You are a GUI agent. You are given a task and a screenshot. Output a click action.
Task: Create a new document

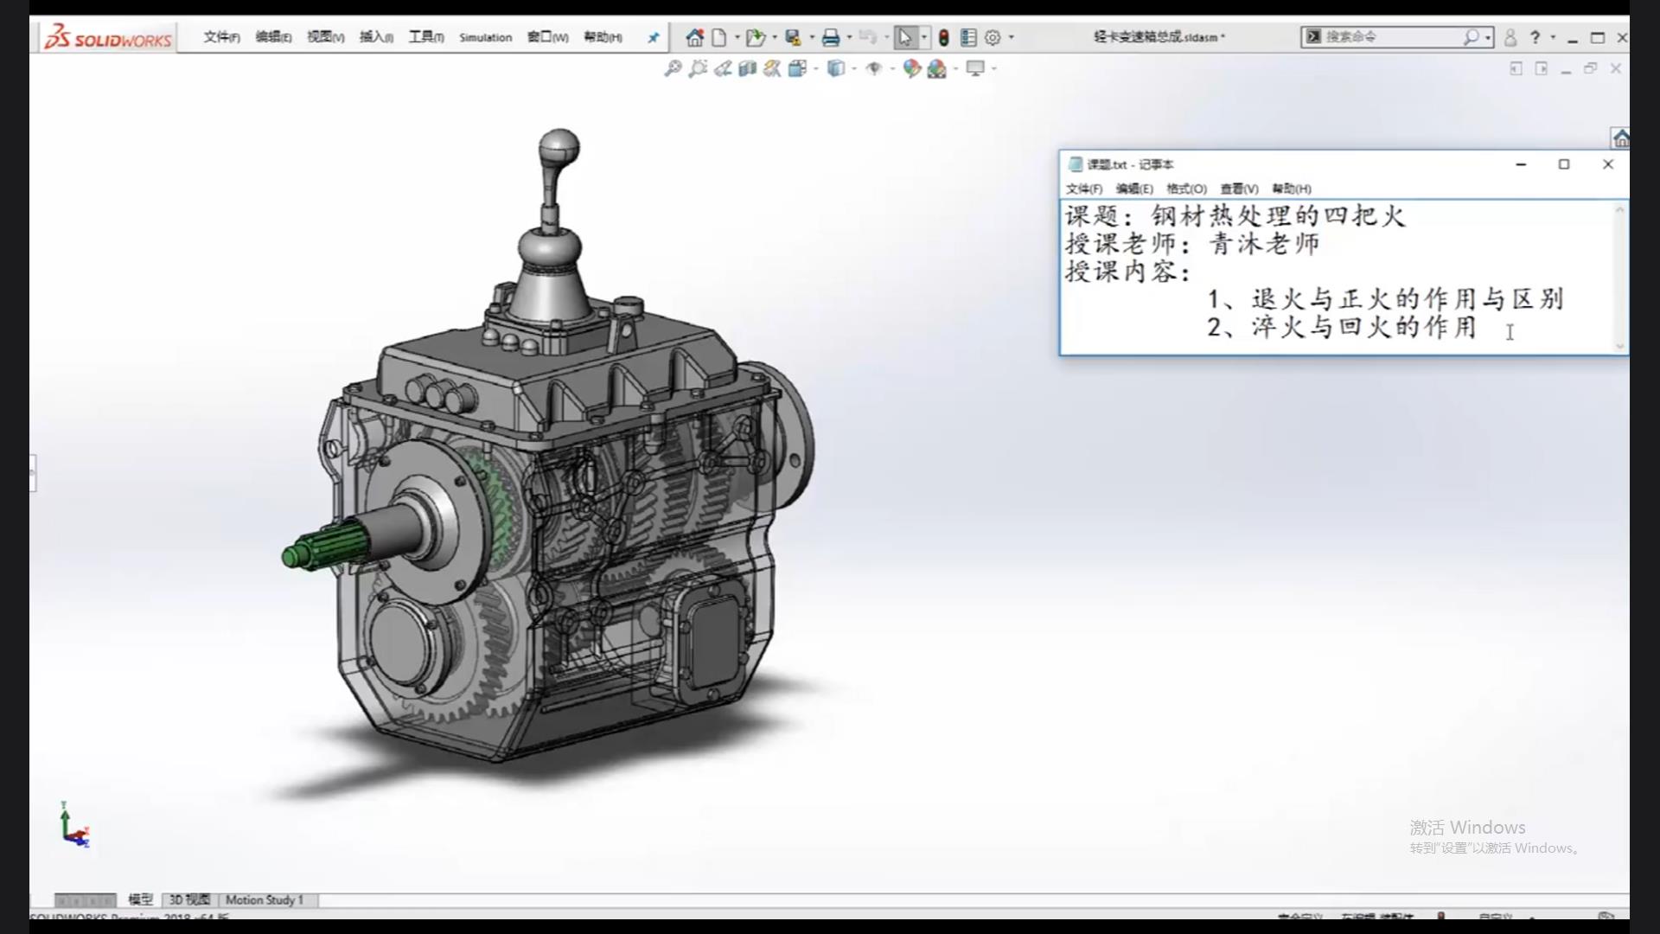pyautogui.click(x=719, y=37)
